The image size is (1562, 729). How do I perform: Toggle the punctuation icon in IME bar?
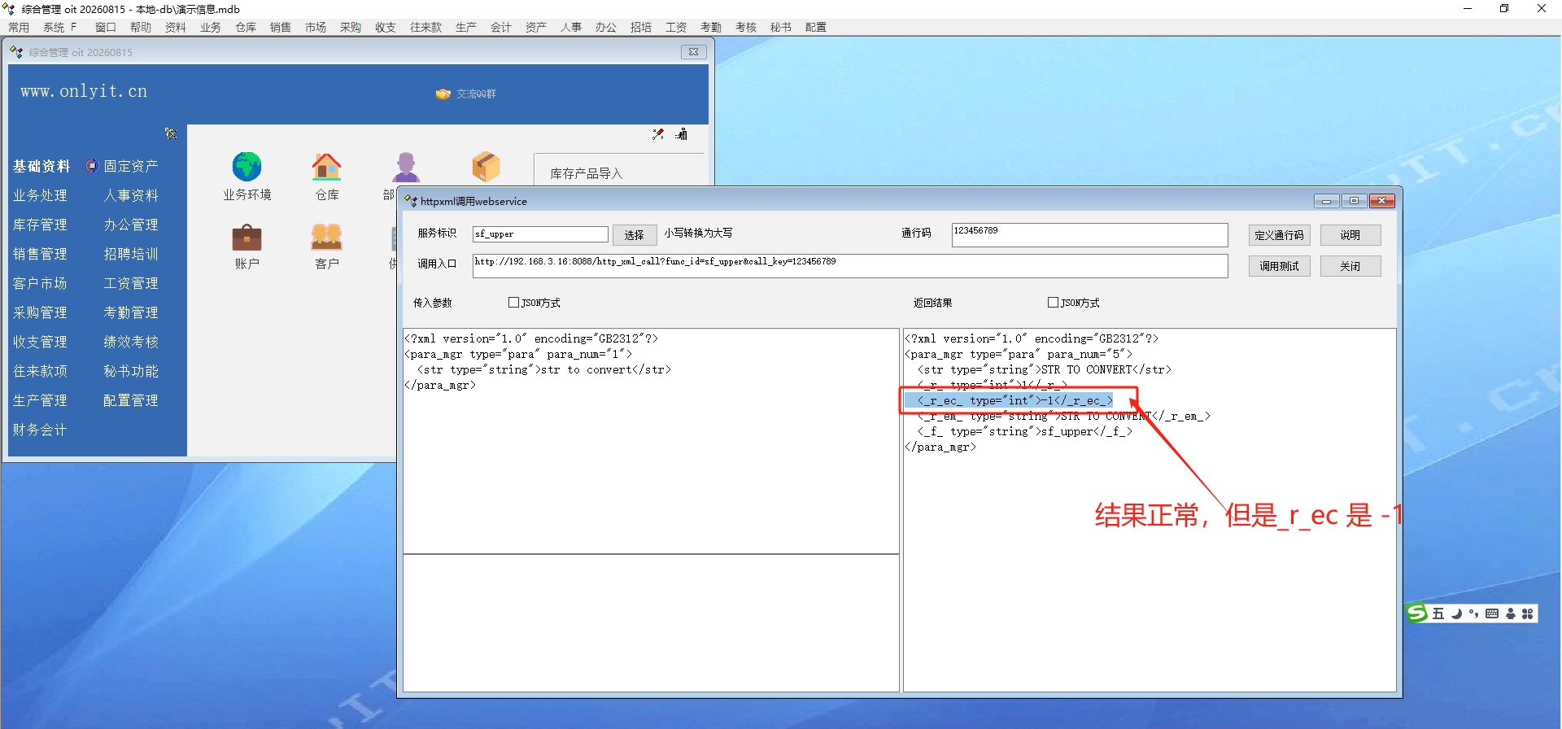[x=1473, y=613]
